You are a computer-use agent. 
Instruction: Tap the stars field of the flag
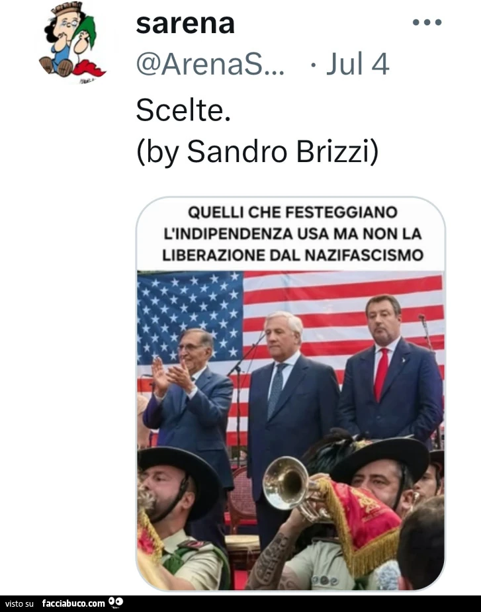190,316
